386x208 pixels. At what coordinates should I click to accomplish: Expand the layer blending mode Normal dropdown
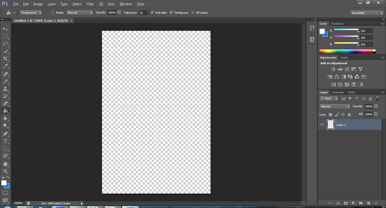(335, 107)
